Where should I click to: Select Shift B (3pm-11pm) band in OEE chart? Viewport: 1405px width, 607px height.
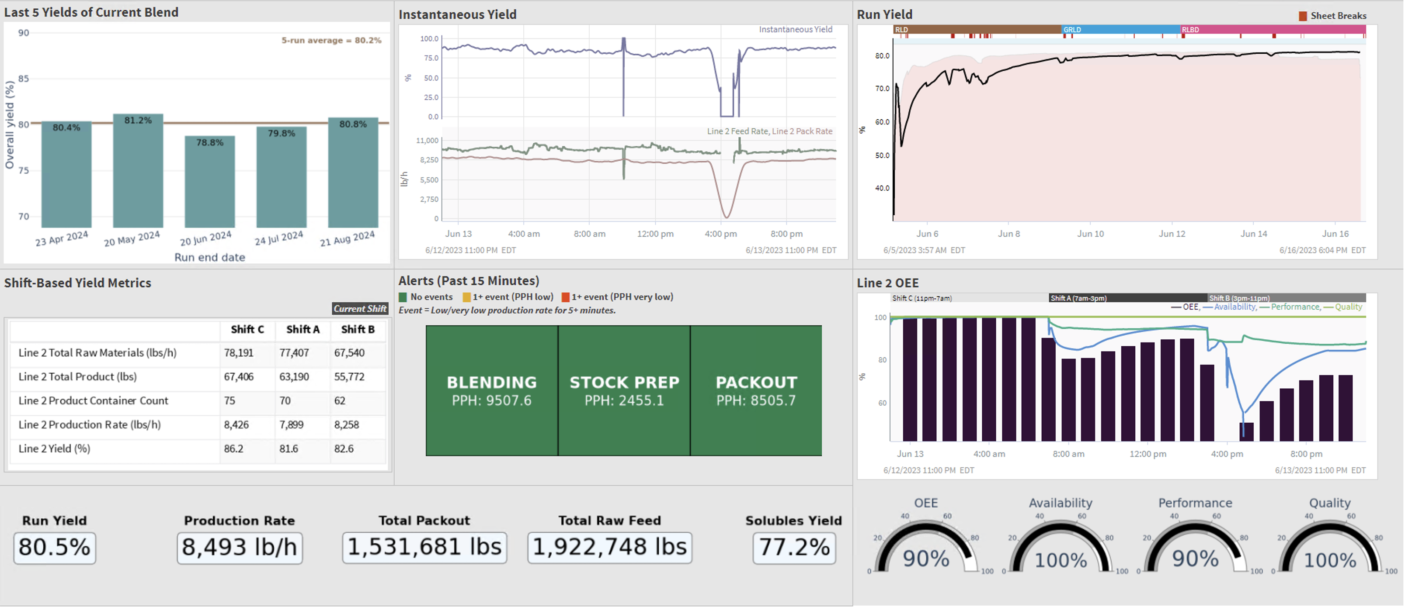tap(1286, 298)
